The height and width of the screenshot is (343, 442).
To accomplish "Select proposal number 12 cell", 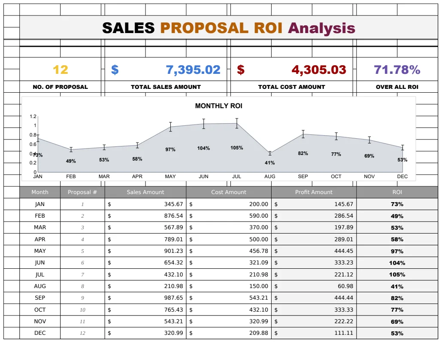I will 82,333.
